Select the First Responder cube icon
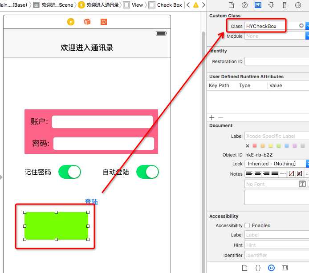Screen dimensions: 309x273 coord(87,22)
